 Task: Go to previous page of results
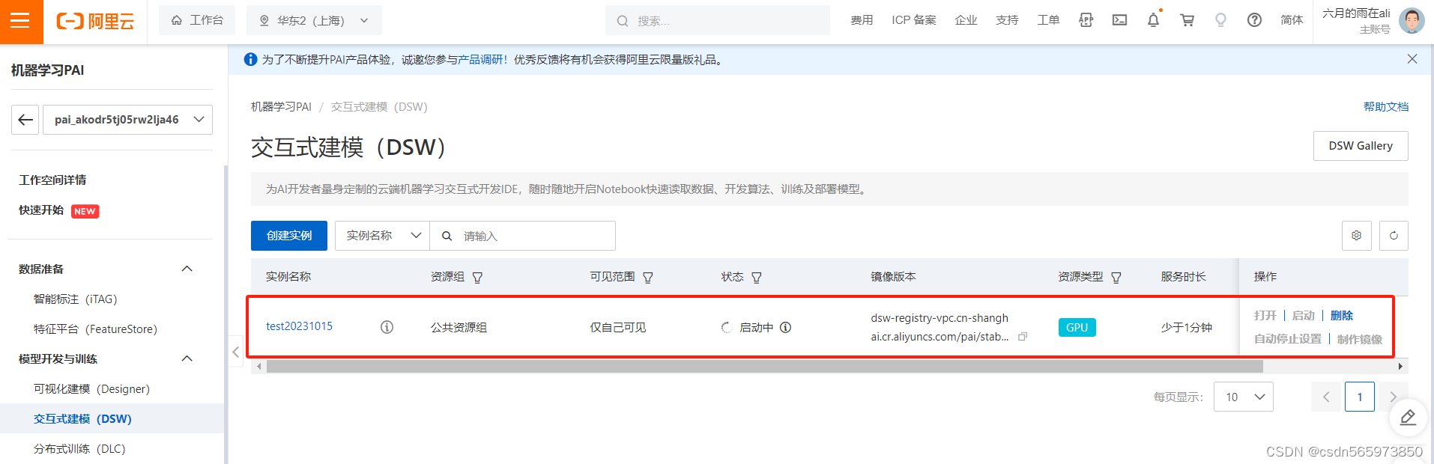click(1326, 397)
